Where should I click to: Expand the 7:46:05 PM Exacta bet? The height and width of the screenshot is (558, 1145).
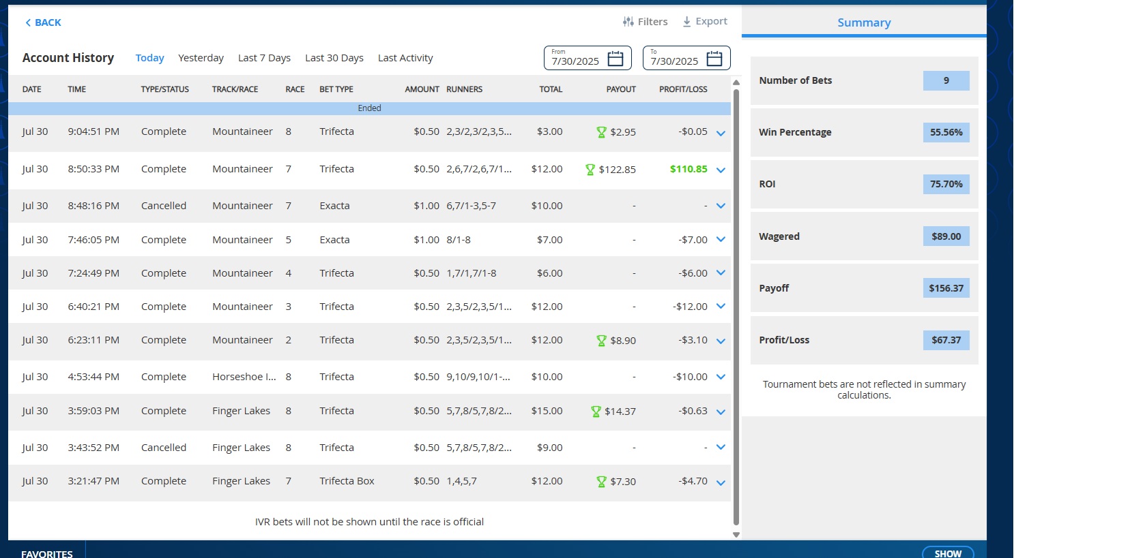[x=721, y=239]
